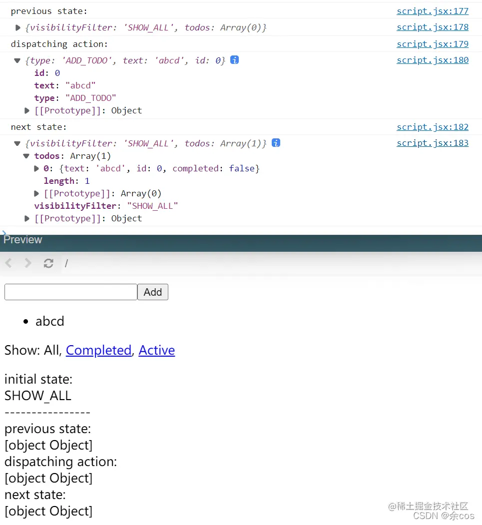The image size is (482, 525).
Task: Expand the Prototype Object below visibilityFilter
Action: click(27, 218)
